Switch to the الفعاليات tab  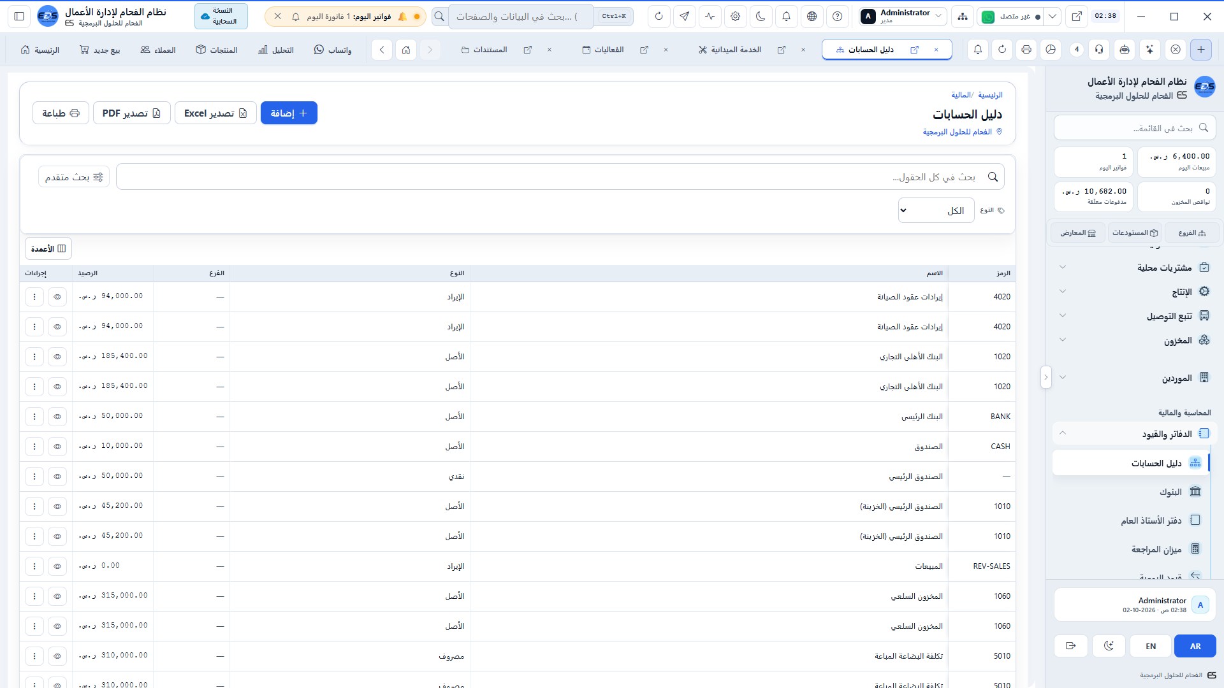[x=603, y=50]
